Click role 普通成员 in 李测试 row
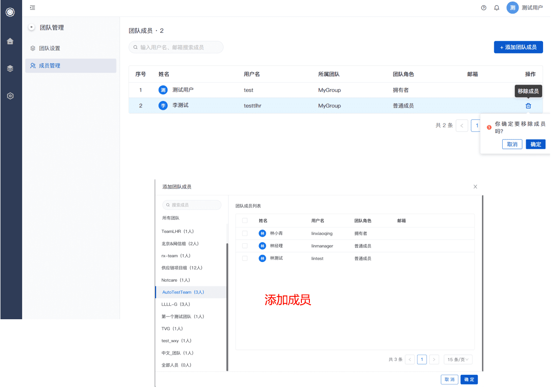 tap(403, 106)
